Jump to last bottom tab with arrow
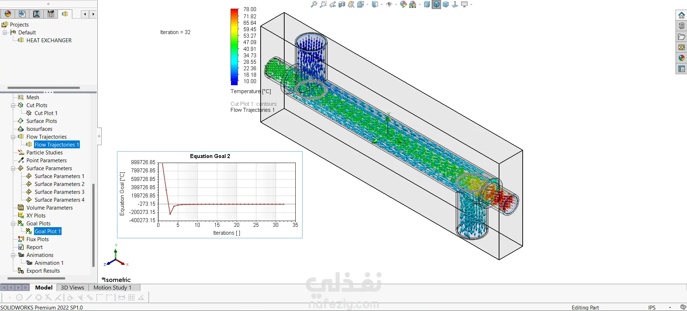 click(x=25, y=287)
